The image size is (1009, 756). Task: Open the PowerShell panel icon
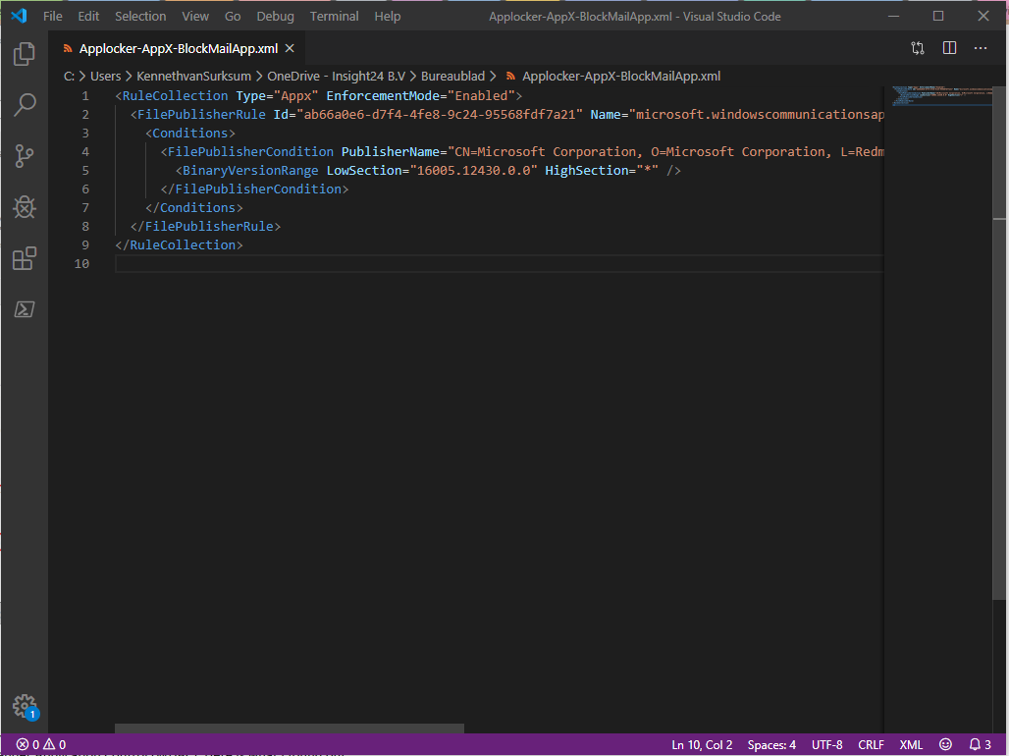tap(25, 309)
